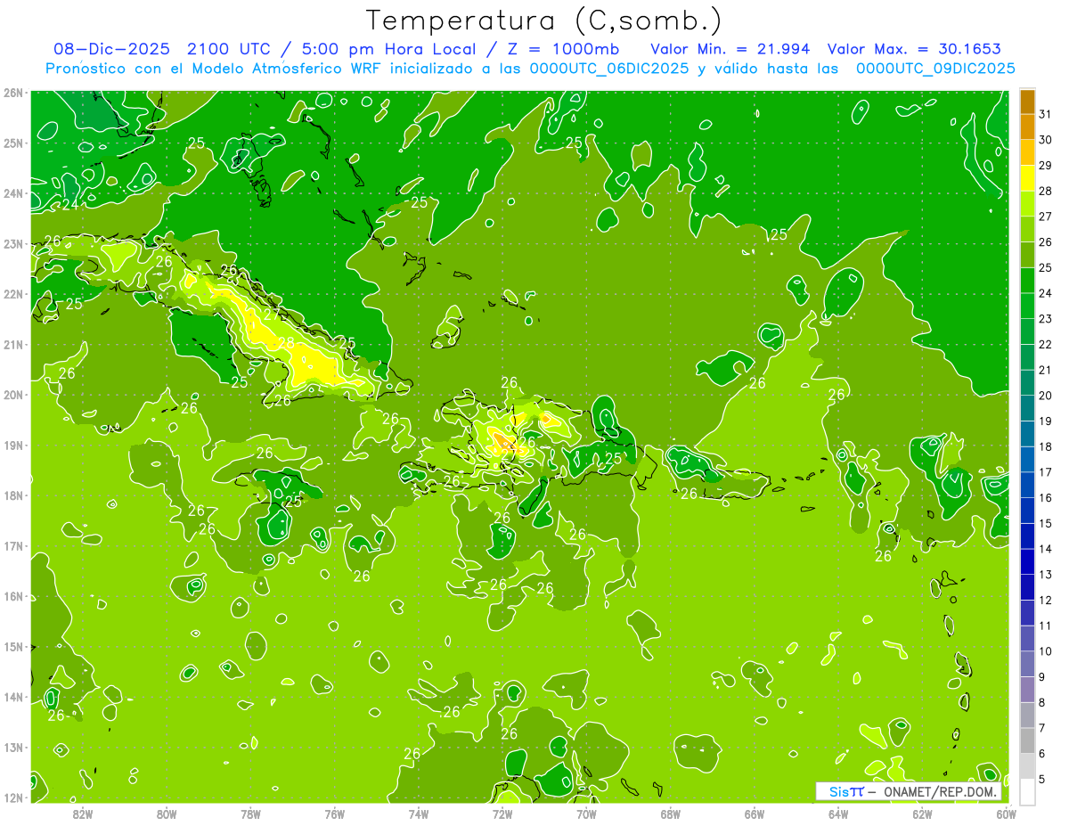The height and width of the screenshot is (826, 1069).
Task: Click the "26N" latitude axis label
Action: [13, 93]
